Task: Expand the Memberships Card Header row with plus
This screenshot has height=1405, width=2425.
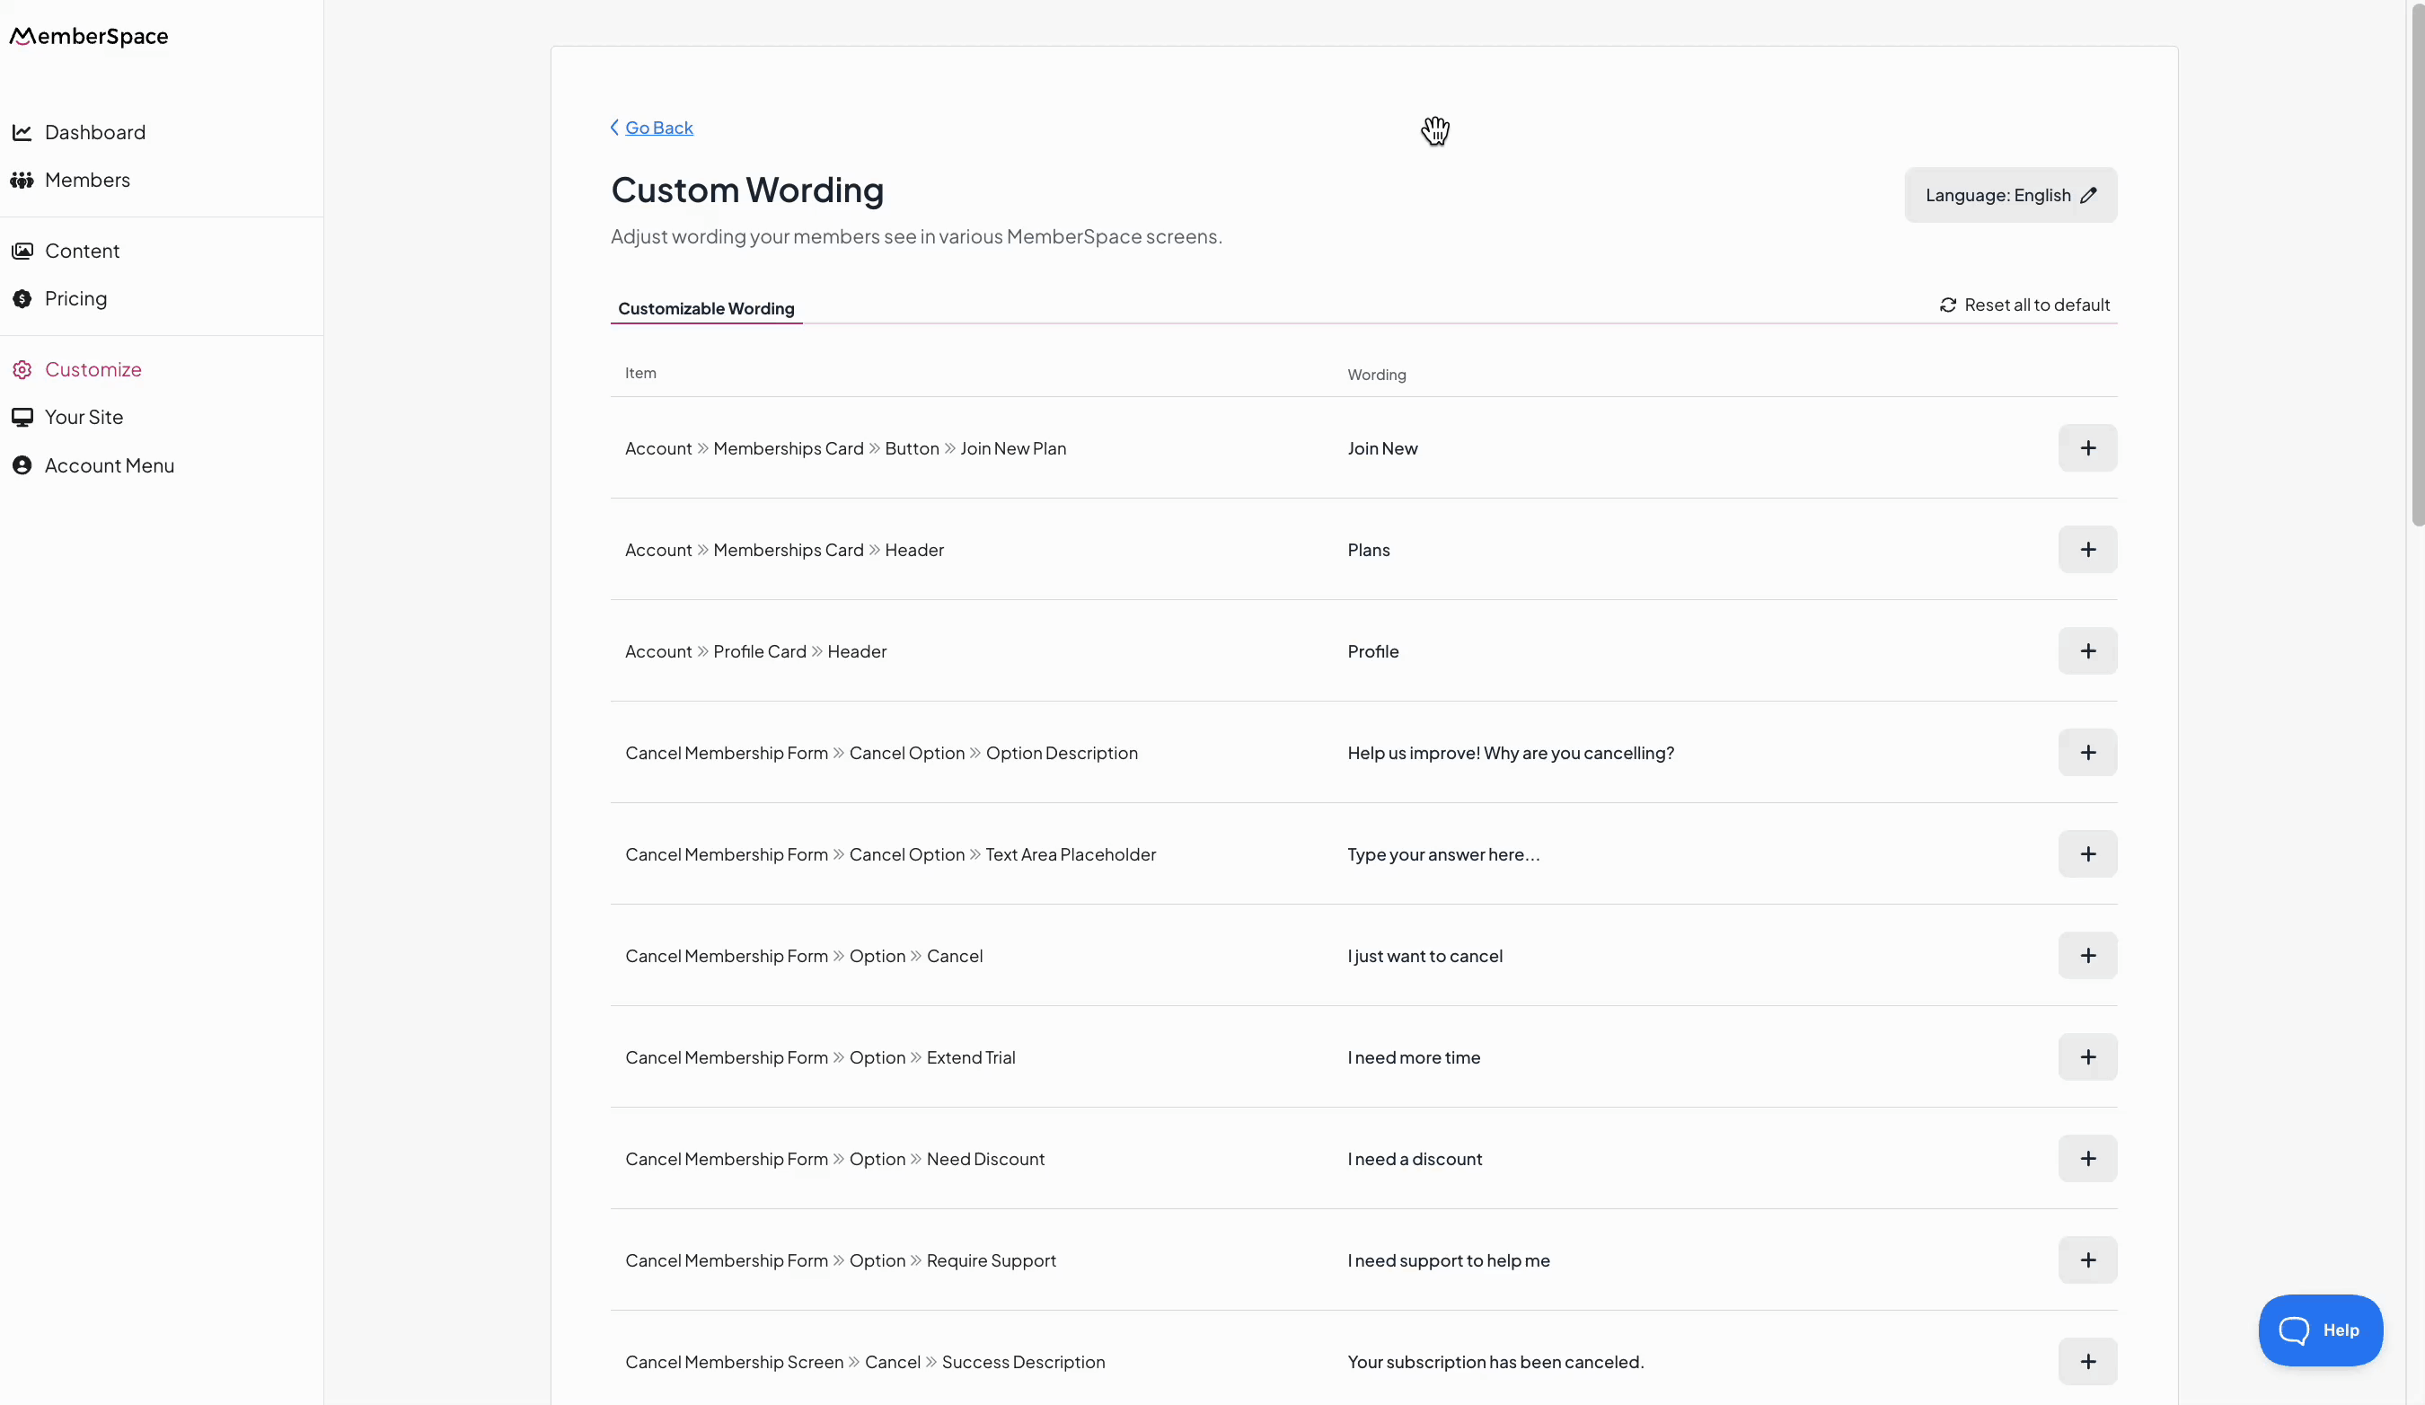Action: pos(2087,550)
